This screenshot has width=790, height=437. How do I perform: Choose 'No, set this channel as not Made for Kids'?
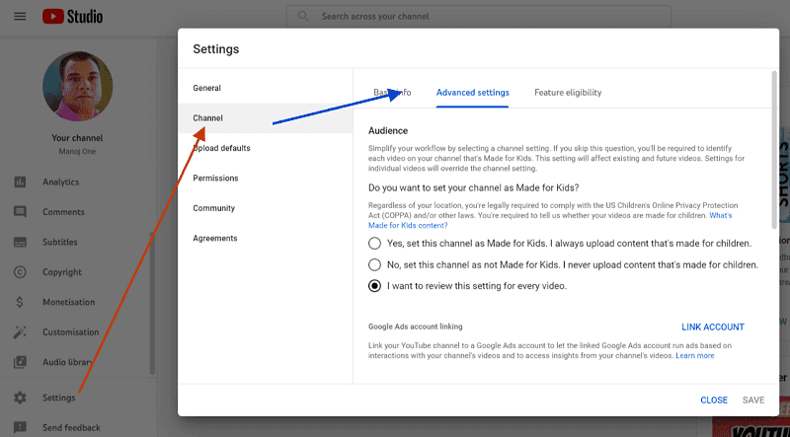pyautogui.click(x=374, y=264)
